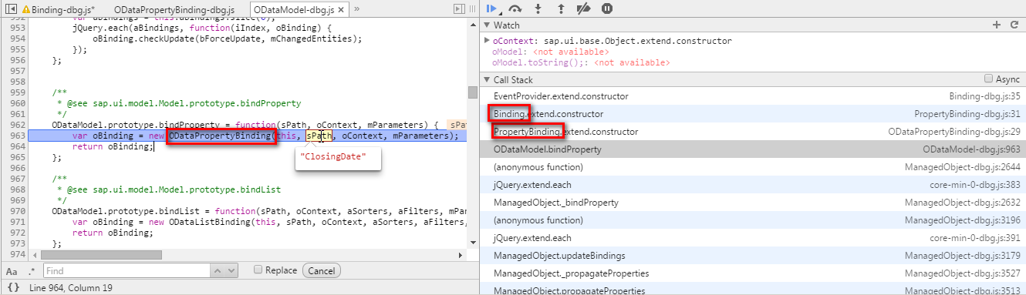
Task: Collapse the Call Stack section
Action: click(x=487, y=80)
